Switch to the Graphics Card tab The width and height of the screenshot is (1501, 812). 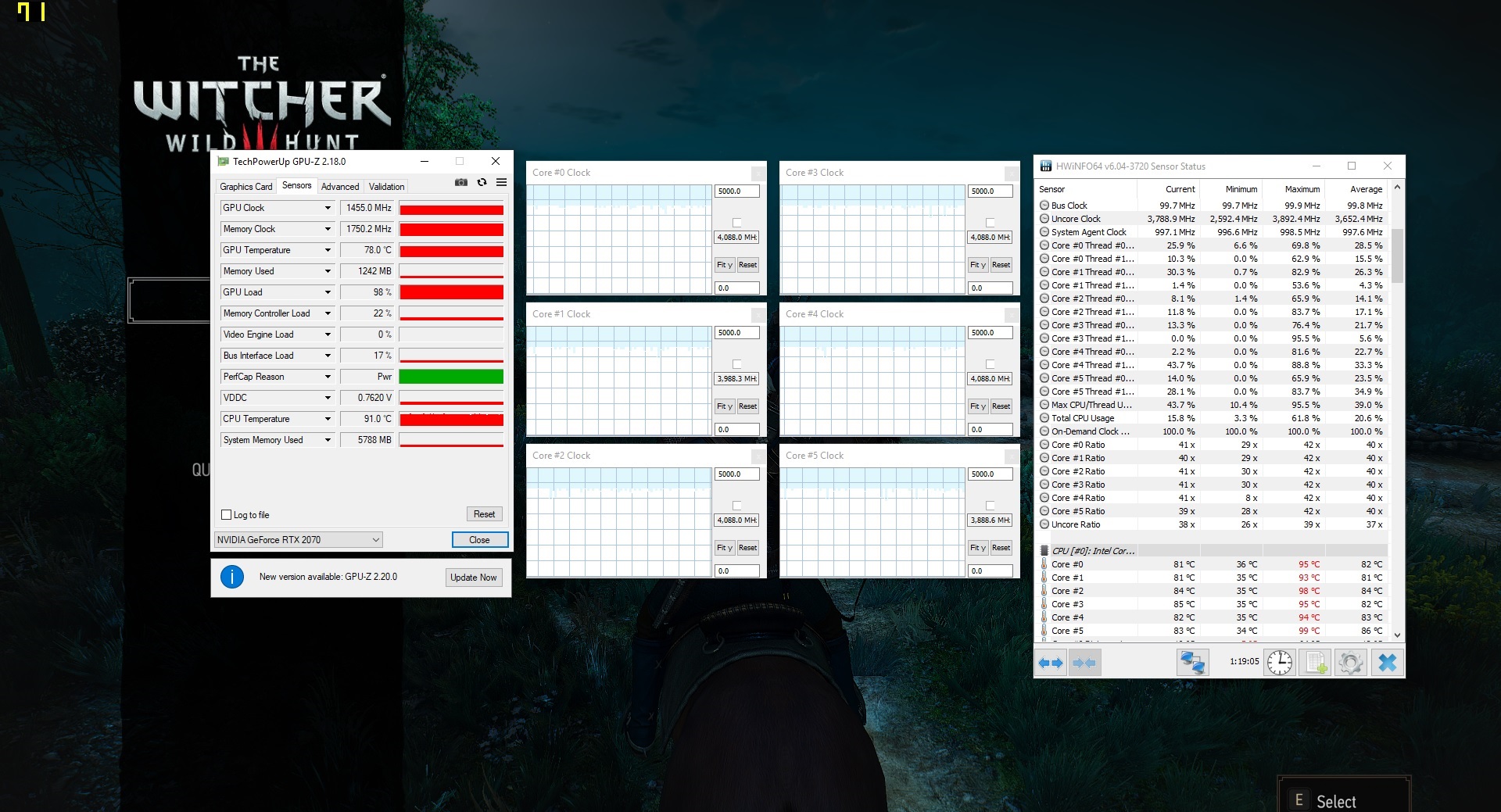[x=246, y=187]
